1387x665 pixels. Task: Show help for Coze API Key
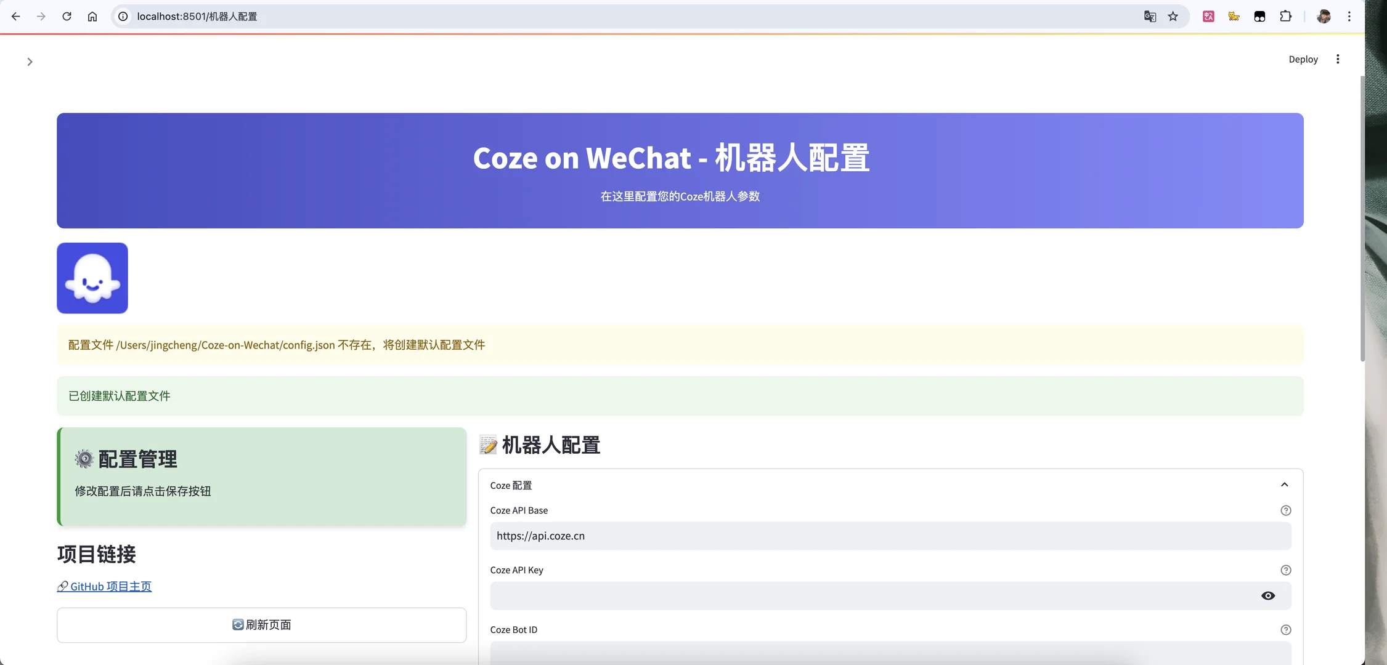point(1285,570)
